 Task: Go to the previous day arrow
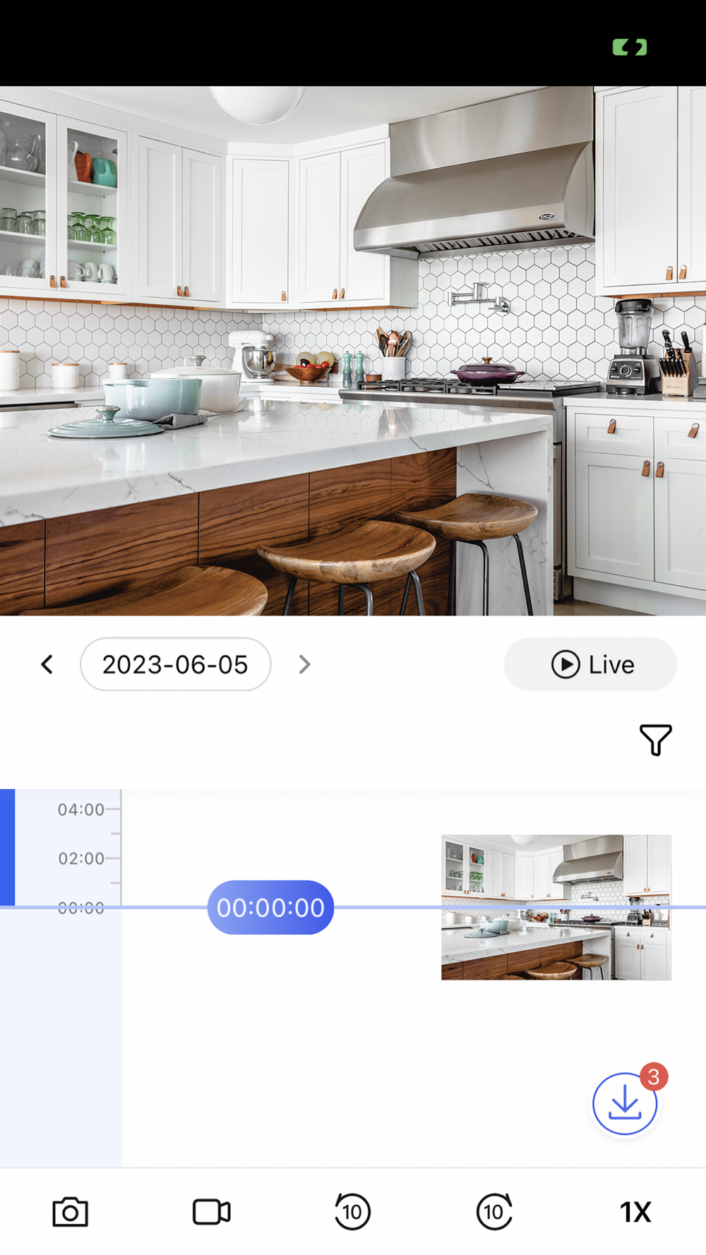47,664
